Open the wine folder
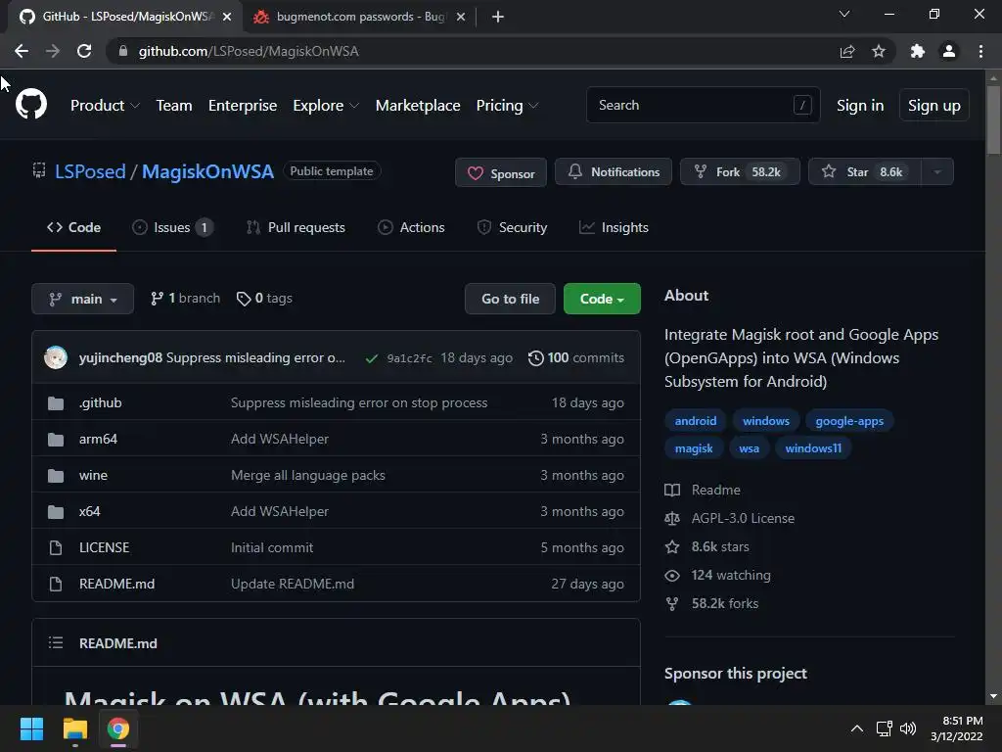Viewport: 1002px width, 752px height. coord(93,475)
